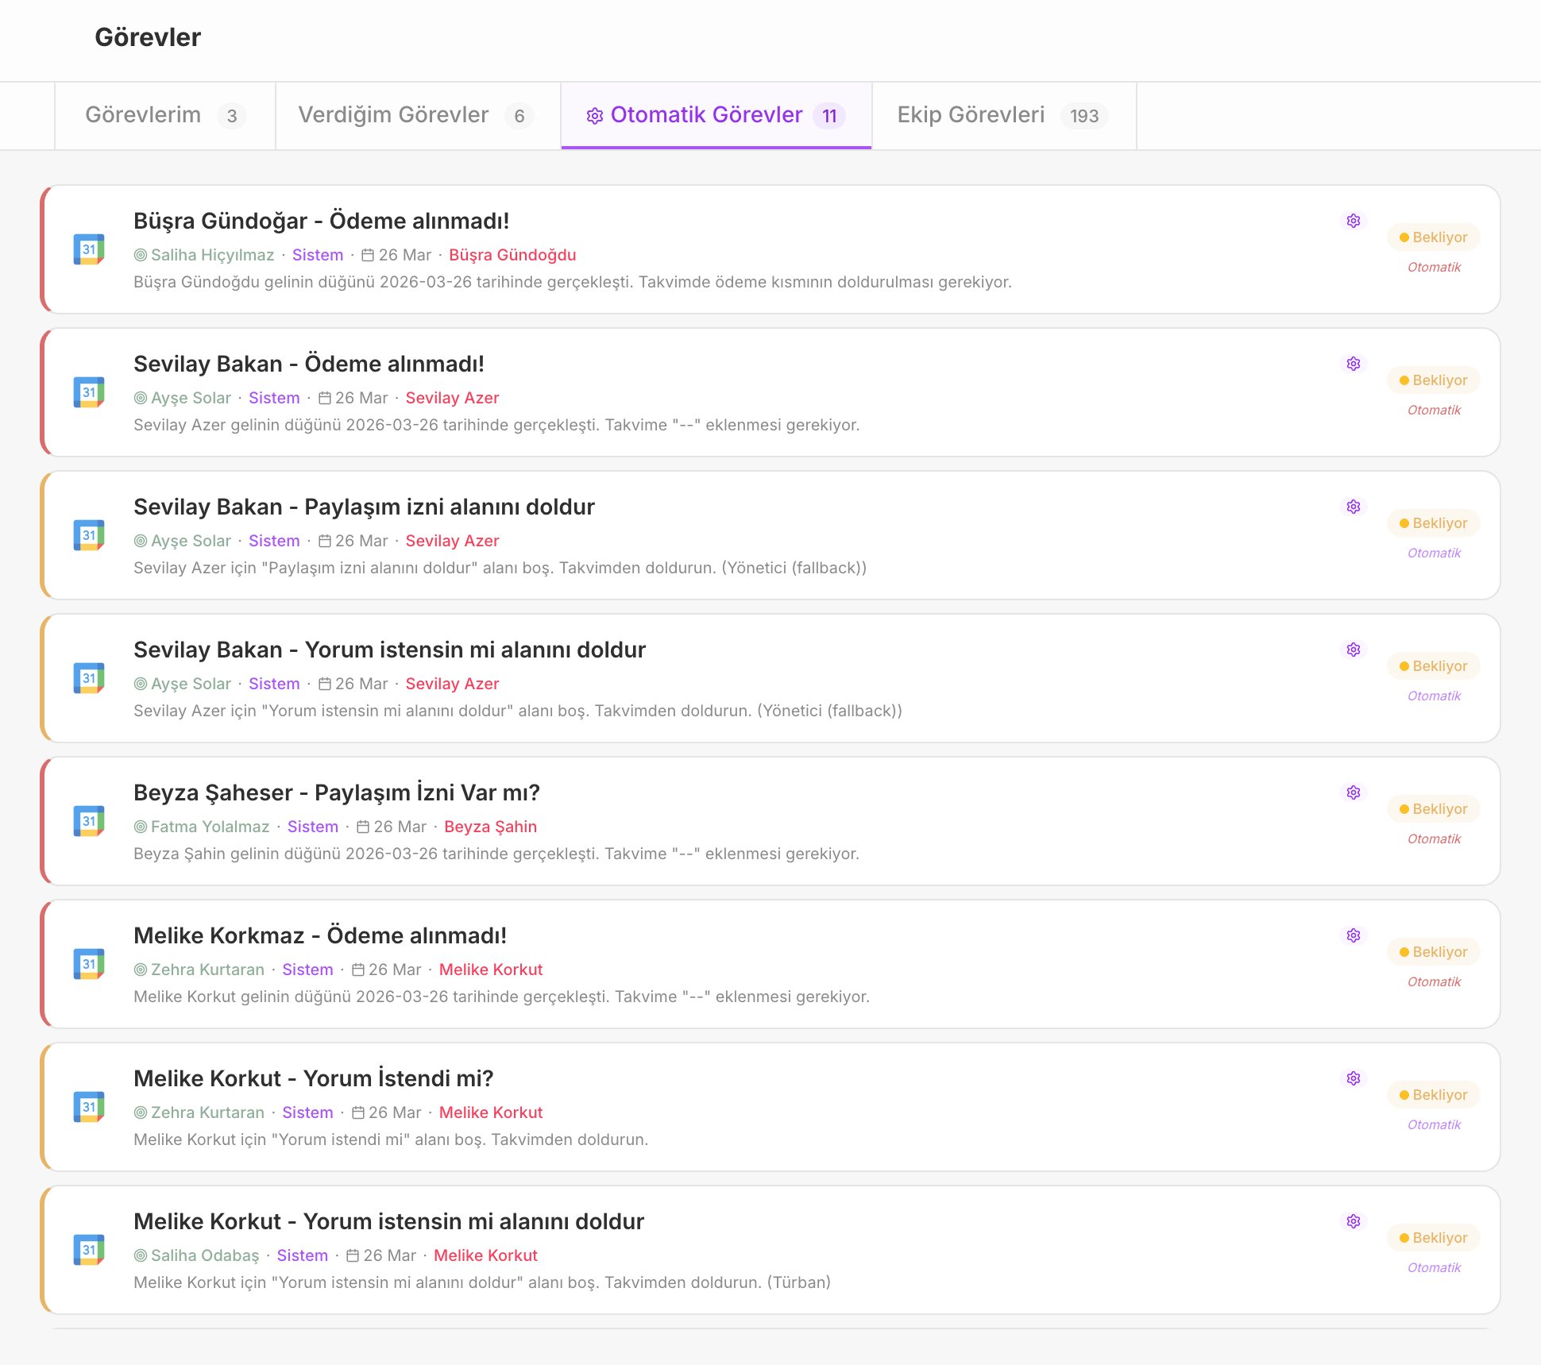This screenshot has height=1365, width=1541.
Task: Click Bekliyor status on Beyza Şaheser task
Action: [x=1433, y=809]
